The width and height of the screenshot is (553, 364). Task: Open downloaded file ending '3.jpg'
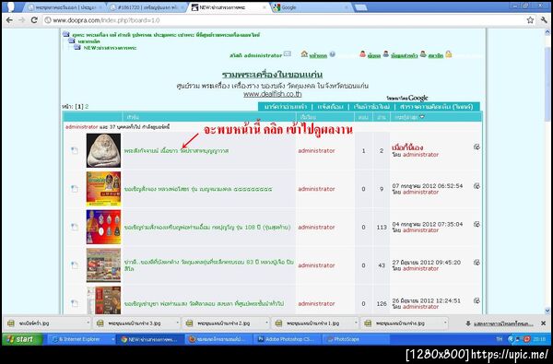[134, 323]
